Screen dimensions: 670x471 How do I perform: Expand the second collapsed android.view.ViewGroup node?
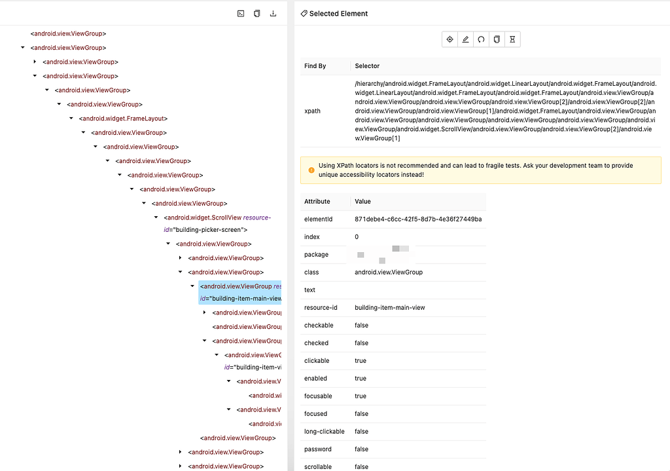pos(179,257)
